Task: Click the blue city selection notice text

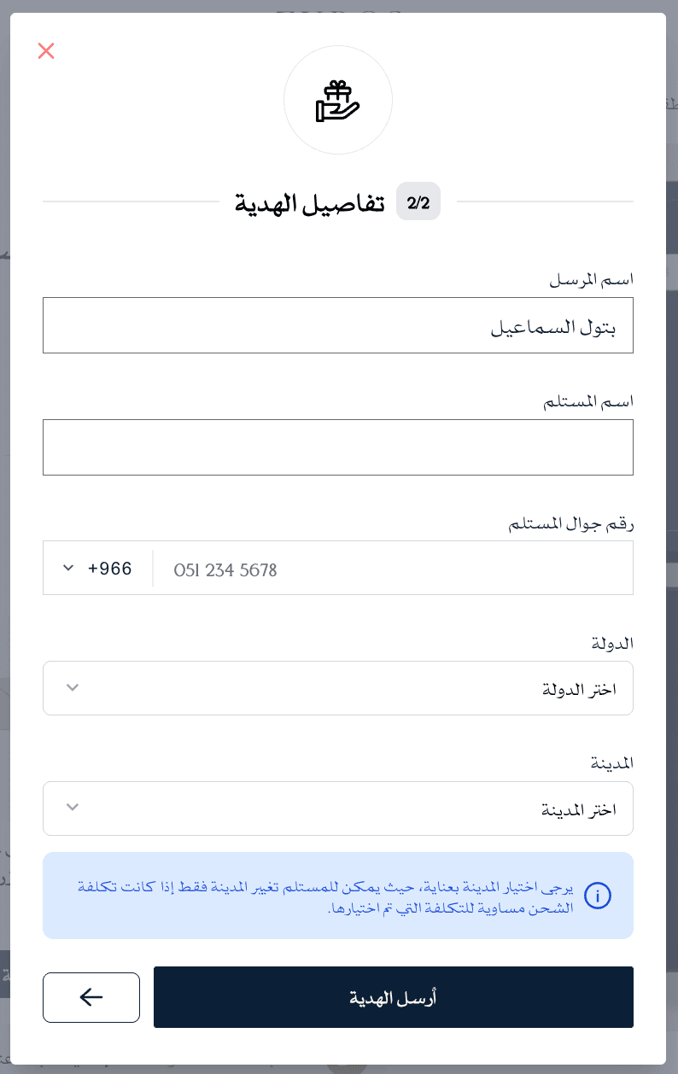Action: tap(324, 896)
